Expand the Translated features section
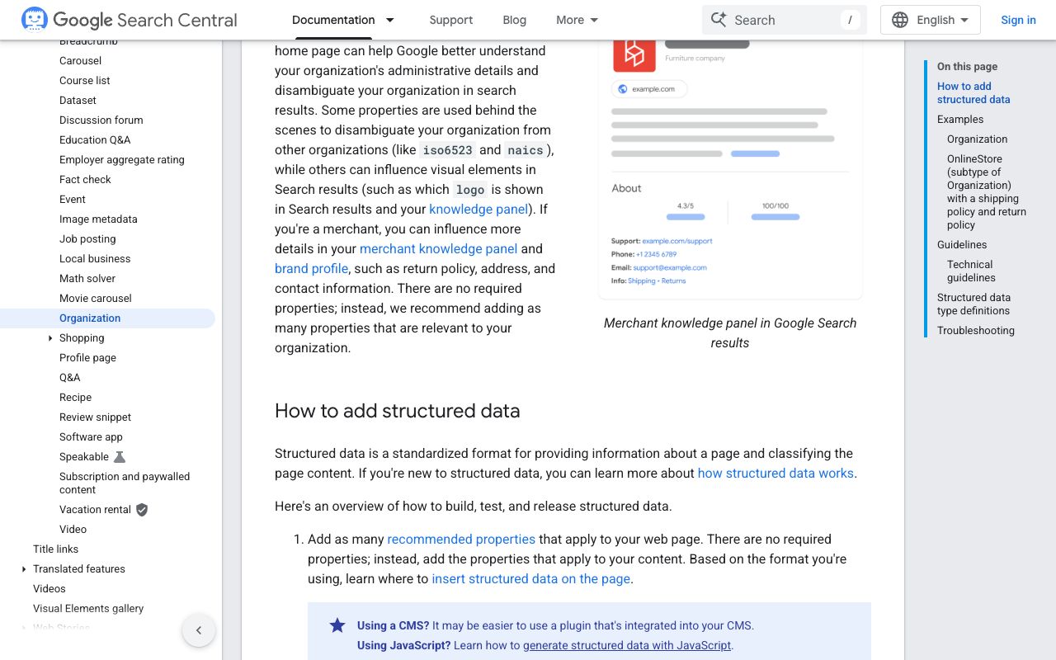1056x660 pixels. tap(24, 569)
